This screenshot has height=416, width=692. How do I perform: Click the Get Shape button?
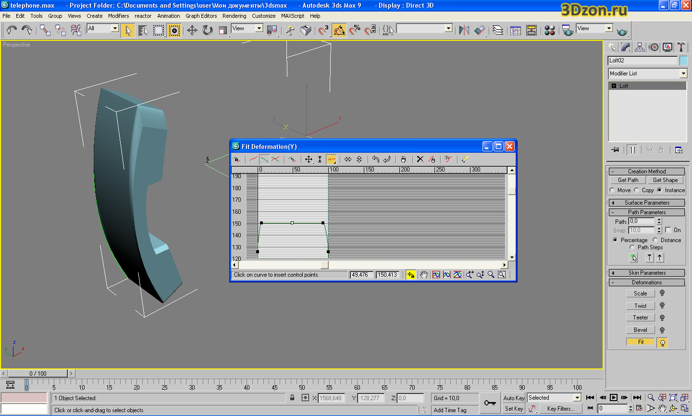pos(665,180)
